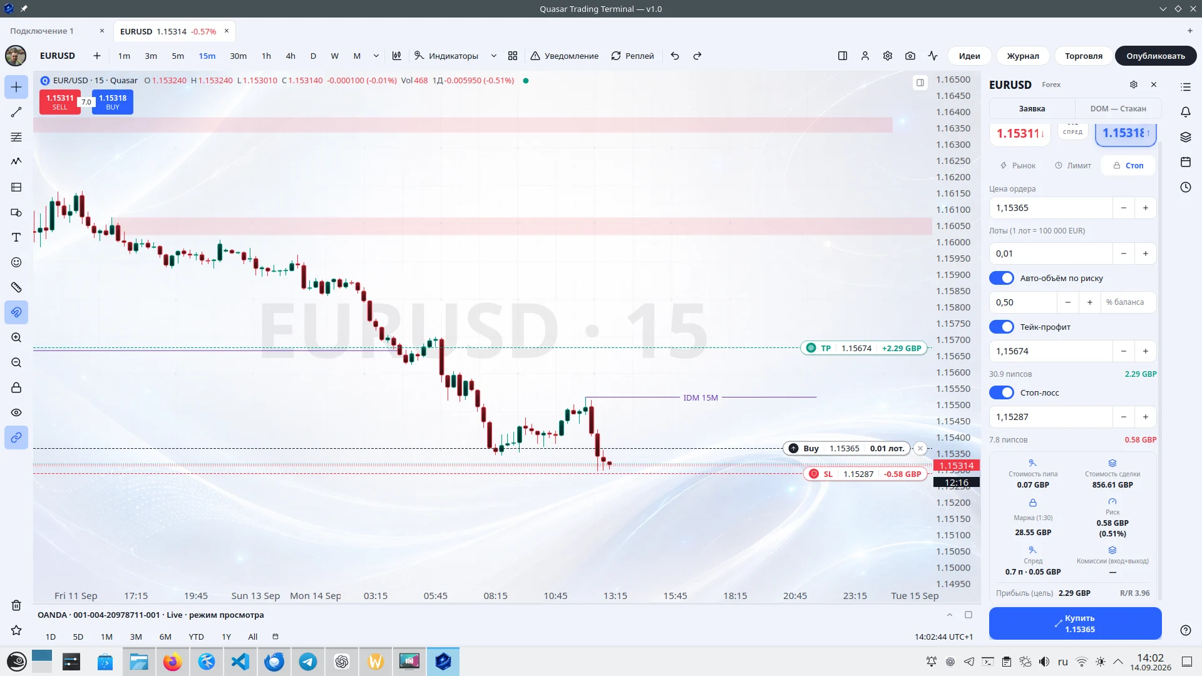Open order panel settings gear

[1134, 84]
